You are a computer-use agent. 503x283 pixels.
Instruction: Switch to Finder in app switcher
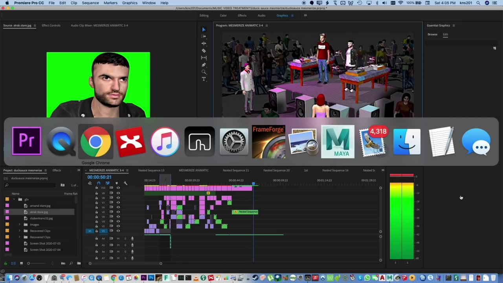tap(407, 141)
